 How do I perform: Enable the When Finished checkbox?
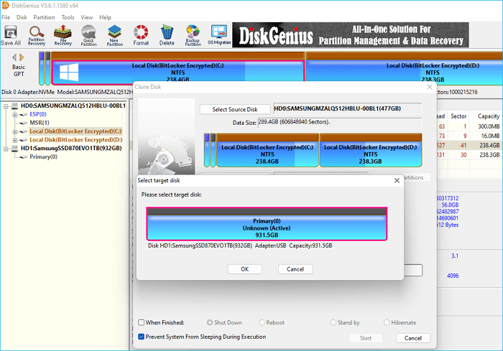(x=141, y=322)
